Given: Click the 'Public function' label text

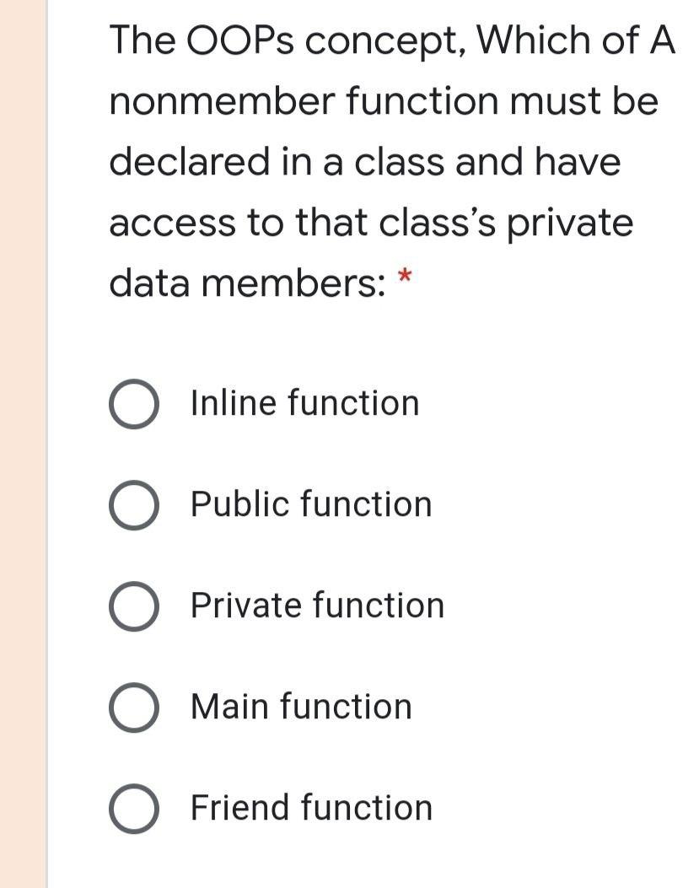Looking at the screenshot, I should [311, 503].
